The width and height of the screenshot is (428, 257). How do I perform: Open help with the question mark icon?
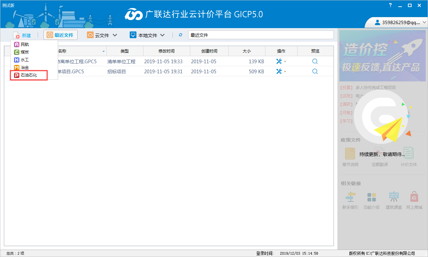[390, 5]
